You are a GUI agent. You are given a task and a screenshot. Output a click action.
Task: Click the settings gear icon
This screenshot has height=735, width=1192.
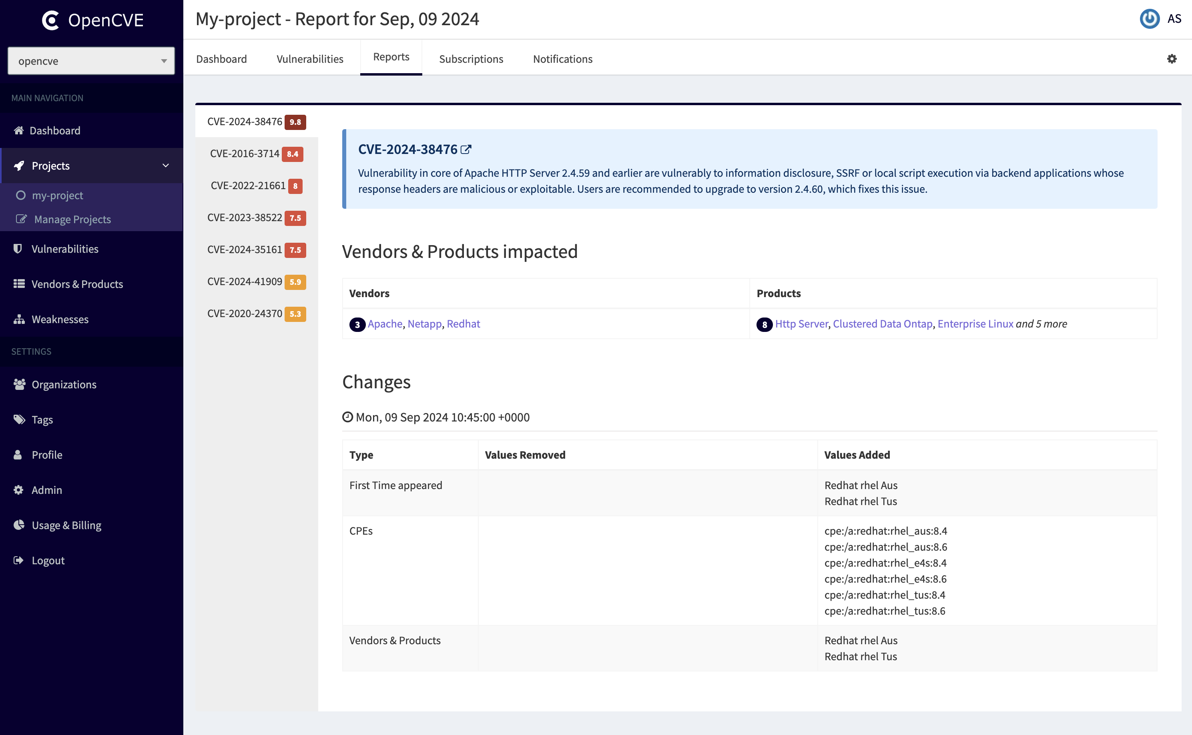tap(1172, 59)
